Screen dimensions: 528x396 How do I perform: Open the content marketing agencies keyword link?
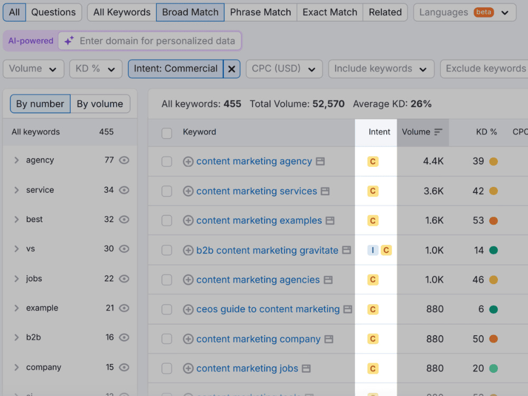tap(258, 280)
